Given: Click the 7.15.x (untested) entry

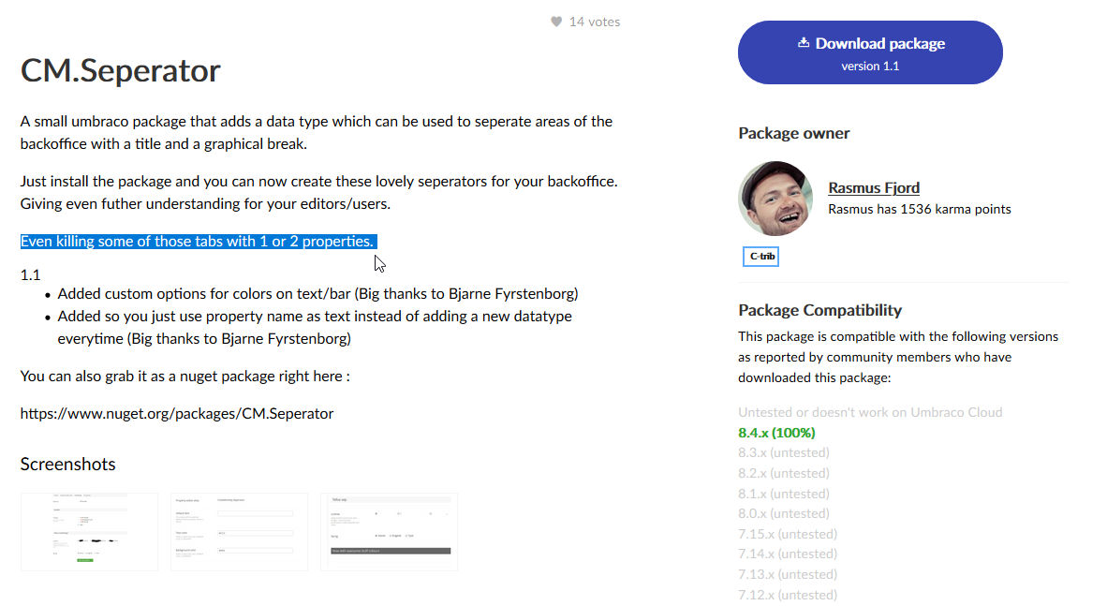Looking at the screenshot, I should pos(788,534).
